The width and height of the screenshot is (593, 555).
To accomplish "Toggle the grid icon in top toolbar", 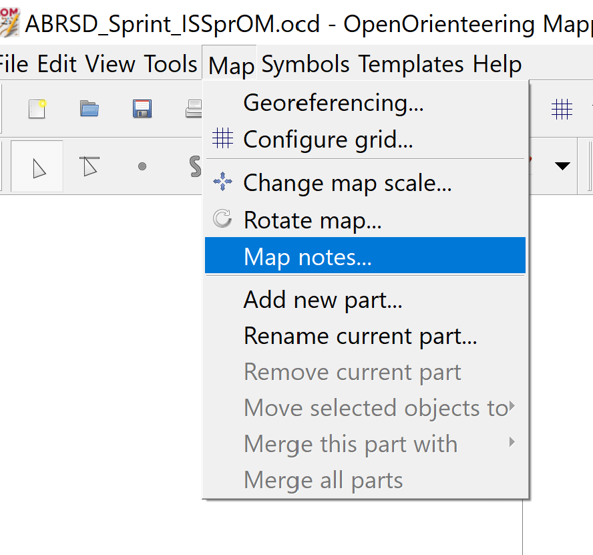I will (562, 110).
